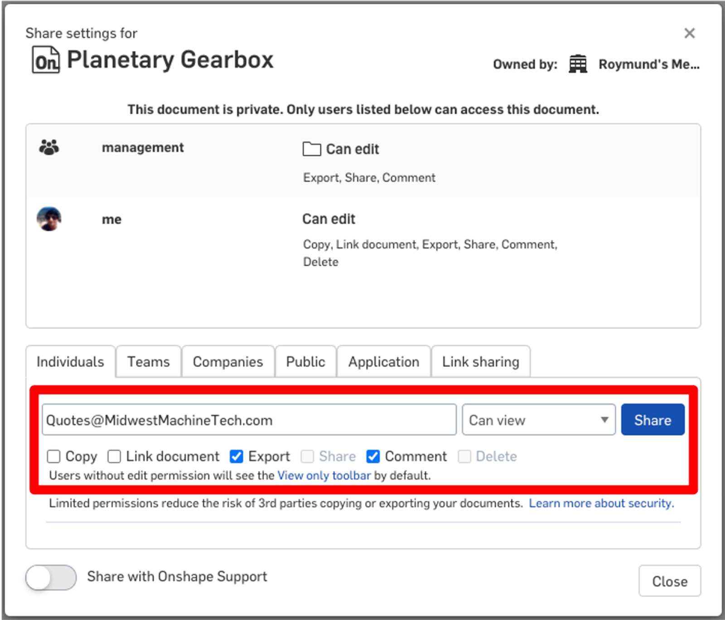The height and width of the screenshot is (620, 725).
Task: Uncheck the Comment permission checkbox
Action: point(373,457)
